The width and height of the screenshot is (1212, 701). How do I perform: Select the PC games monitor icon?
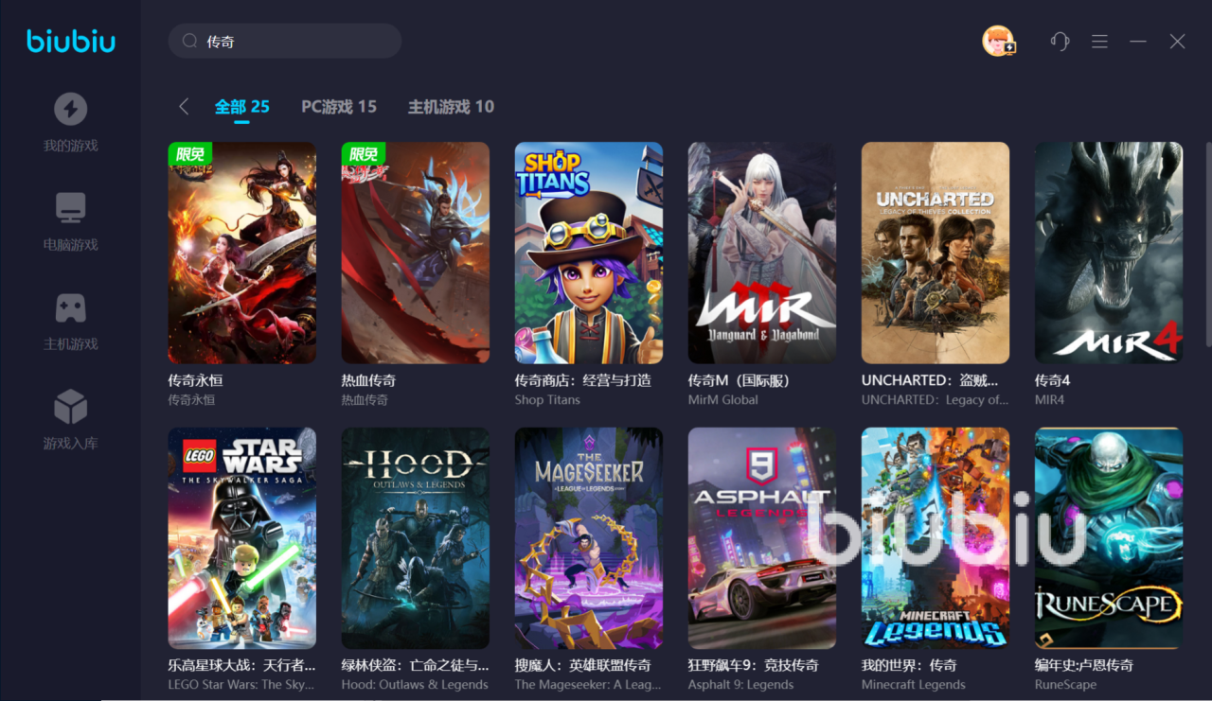pos(71,208)
